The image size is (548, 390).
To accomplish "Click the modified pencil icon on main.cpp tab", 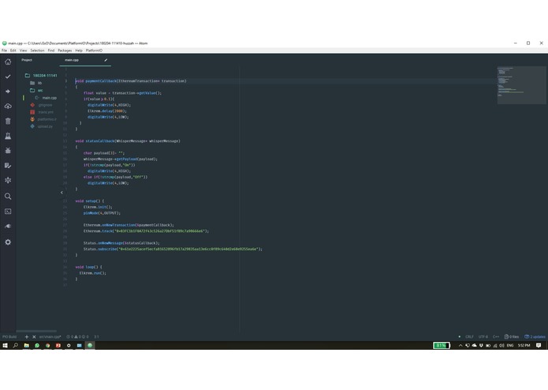I will point(106,60).
